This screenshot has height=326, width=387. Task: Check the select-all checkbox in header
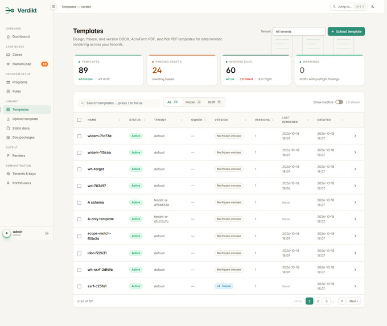click(x=79, y=120)
